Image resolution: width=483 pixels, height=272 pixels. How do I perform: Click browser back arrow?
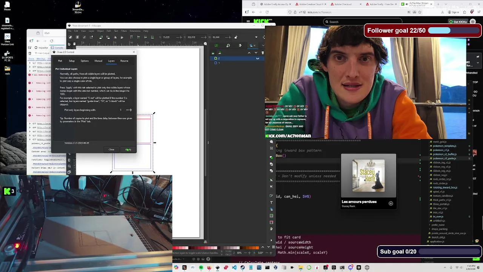click(x=253, y=12)
